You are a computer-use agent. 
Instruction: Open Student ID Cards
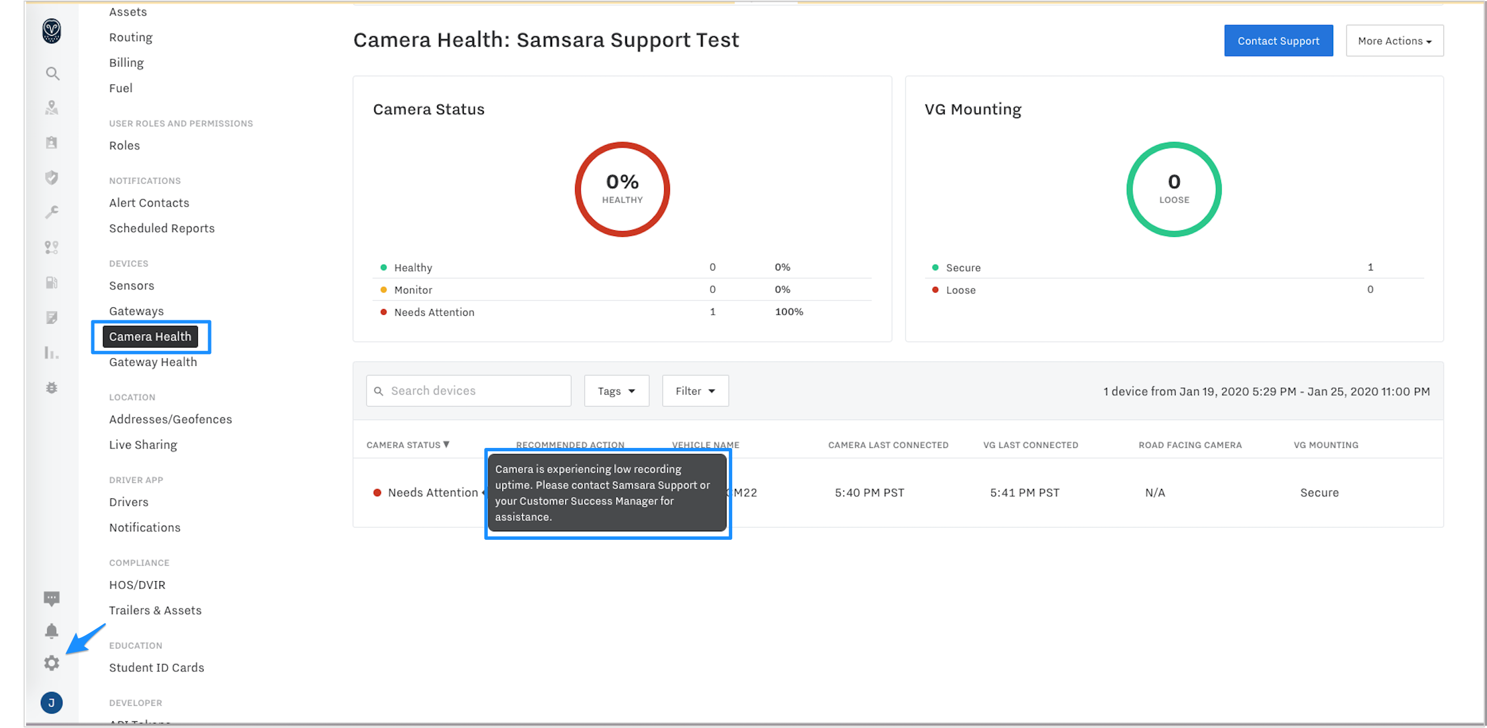point(157,667)
